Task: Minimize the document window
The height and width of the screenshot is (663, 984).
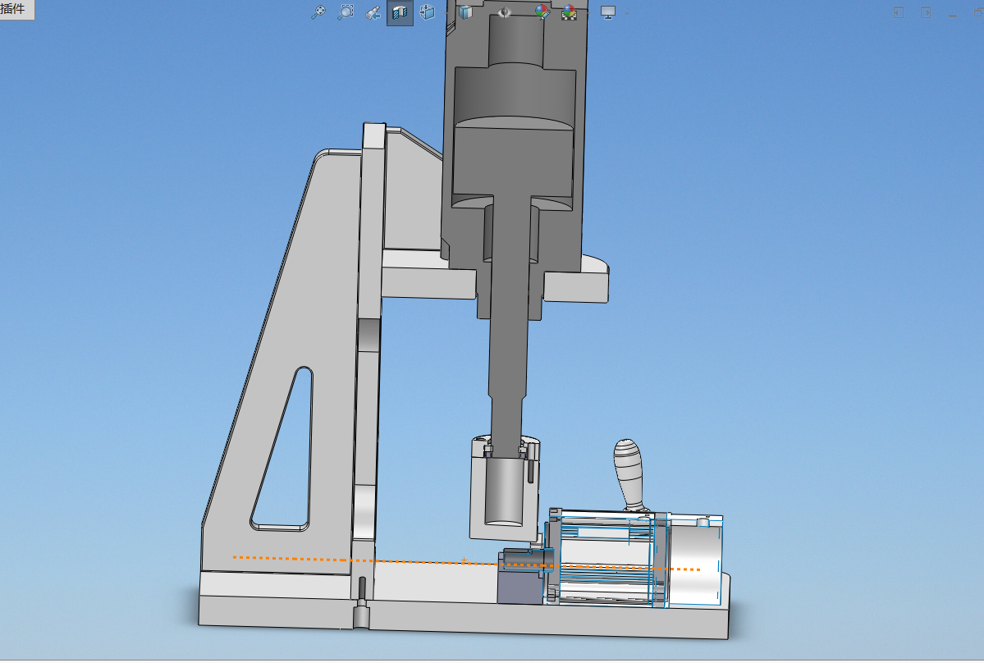Action: coord(953,15)
